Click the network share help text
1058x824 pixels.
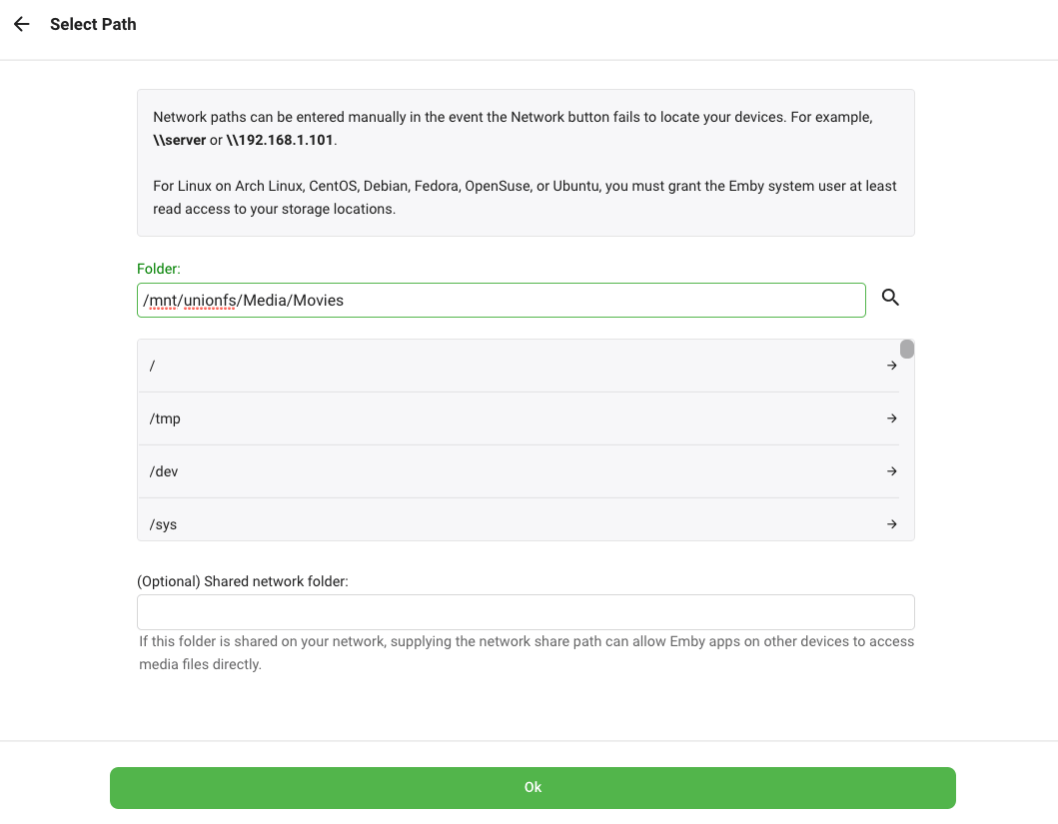(x=527, y=652)
